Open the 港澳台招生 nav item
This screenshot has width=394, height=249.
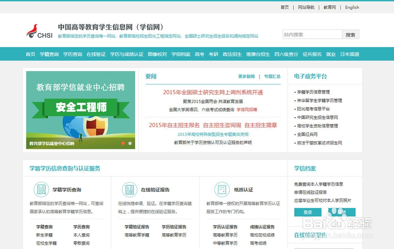258,54
